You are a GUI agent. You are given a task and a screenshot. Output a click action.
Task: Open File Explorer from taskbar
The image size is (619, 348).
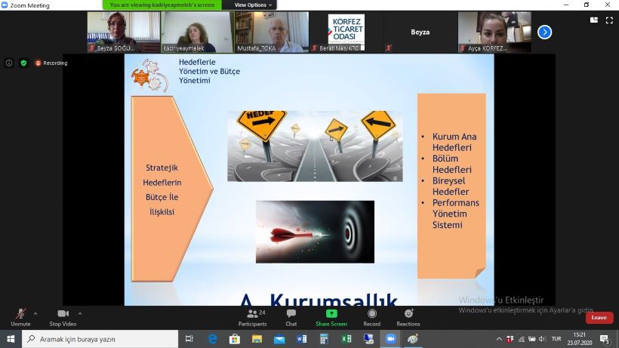tap(257, 339)
